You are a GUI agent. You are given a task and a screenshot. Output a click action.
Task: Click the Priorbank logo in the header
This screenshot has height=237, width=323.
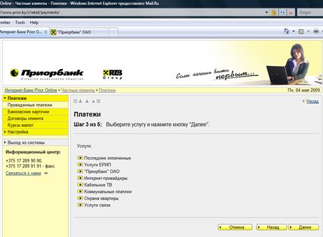pyautogui.click(x=47, y=74)
